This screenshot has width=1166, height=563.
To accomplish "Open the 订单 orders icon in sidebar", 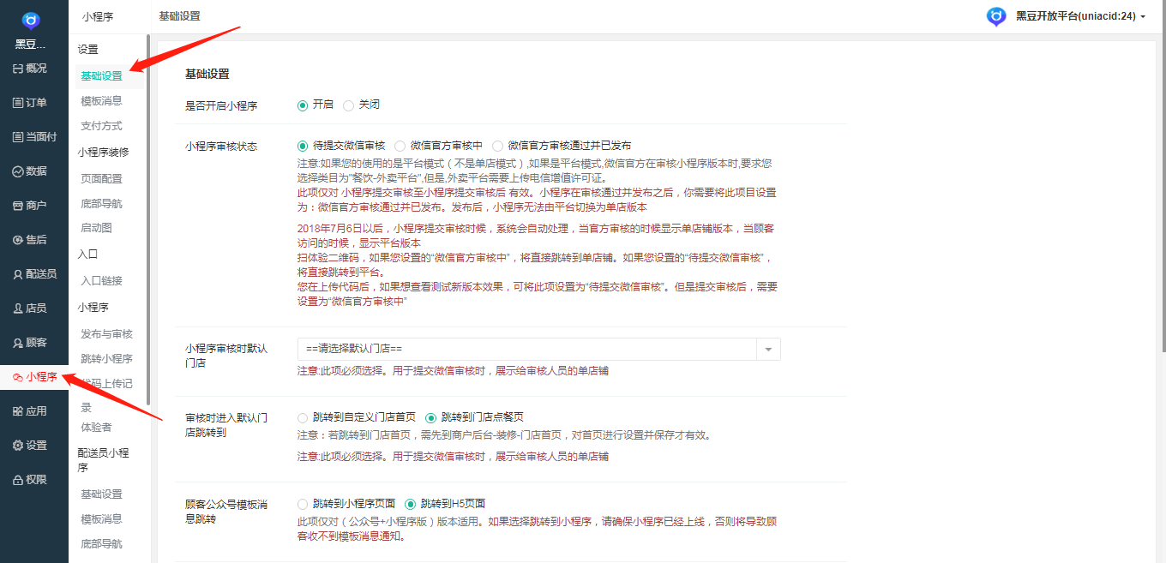I will pos(18,103).
